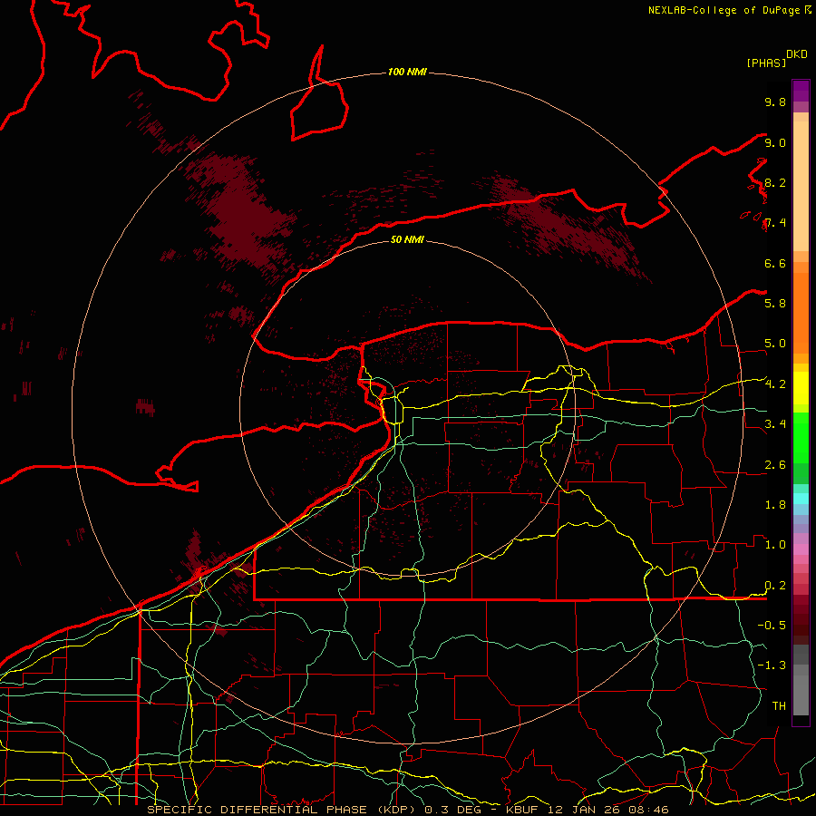This screenshot has width=816, height=816.
Task: Click the "[PHAS]" legend header
Action: (766, 63)
